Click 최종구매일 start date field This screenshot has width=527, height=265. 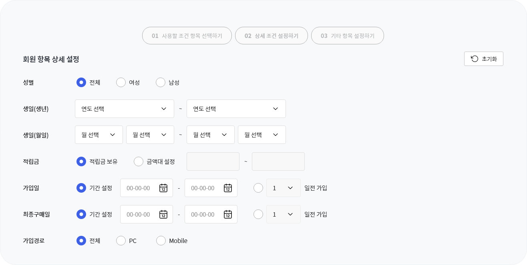(147, 214)
